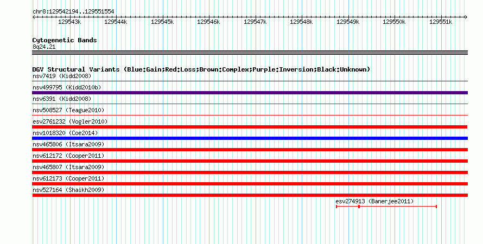The height and width of the screenshot is (244, 483).
Task: Click the DGV Structural Variants track title
Action: pos(201,69)
